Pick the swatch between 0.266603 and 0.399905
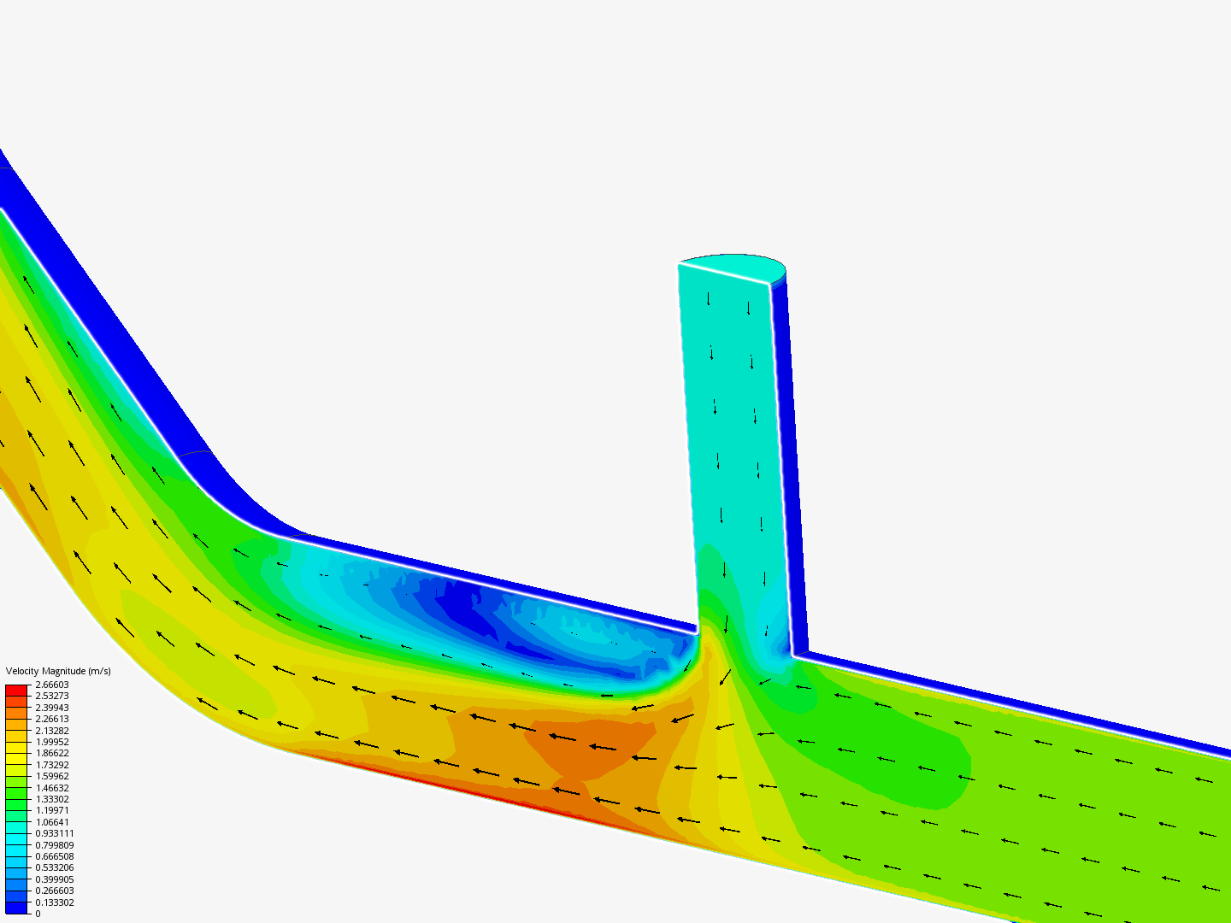 point(16,885)
